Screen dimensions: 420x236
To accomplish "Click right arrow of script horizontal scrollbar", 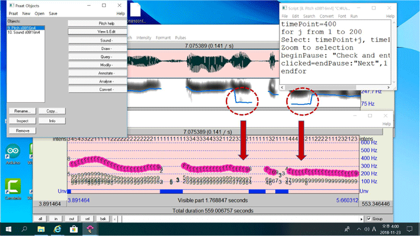I will click(x=389, y=87).
